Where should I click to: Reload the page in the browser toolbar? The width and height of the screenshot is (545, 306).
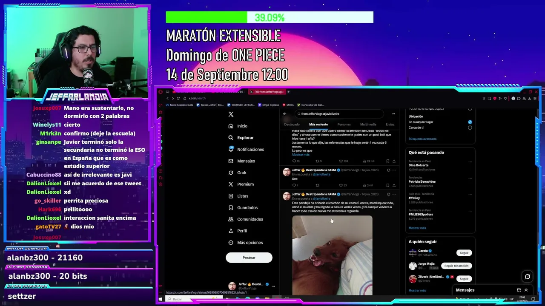(x=178, y=98)
